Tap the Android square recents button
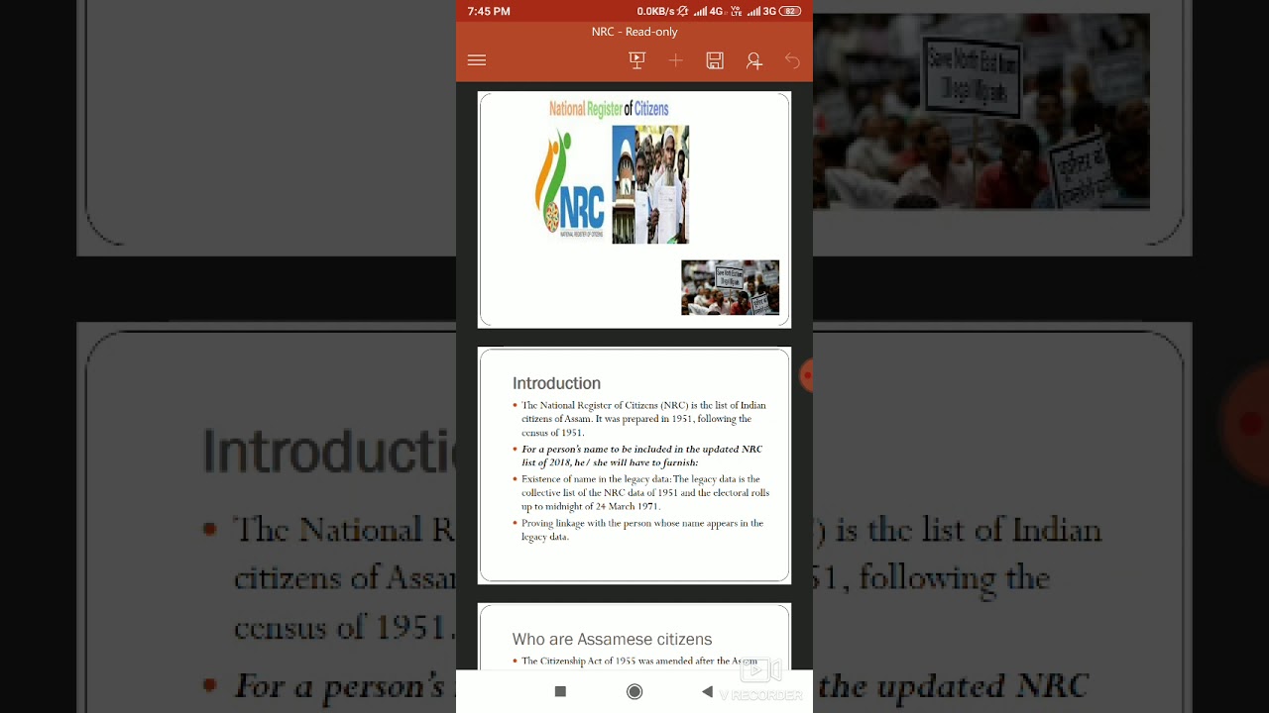 coord(560,691)
